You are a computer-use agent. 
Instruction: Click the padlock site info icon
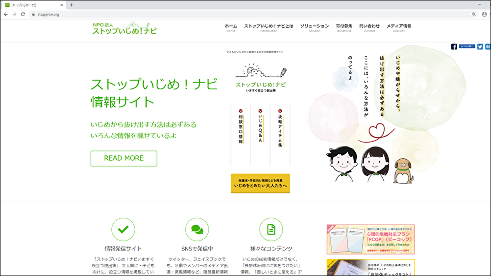tap(33, 14)
